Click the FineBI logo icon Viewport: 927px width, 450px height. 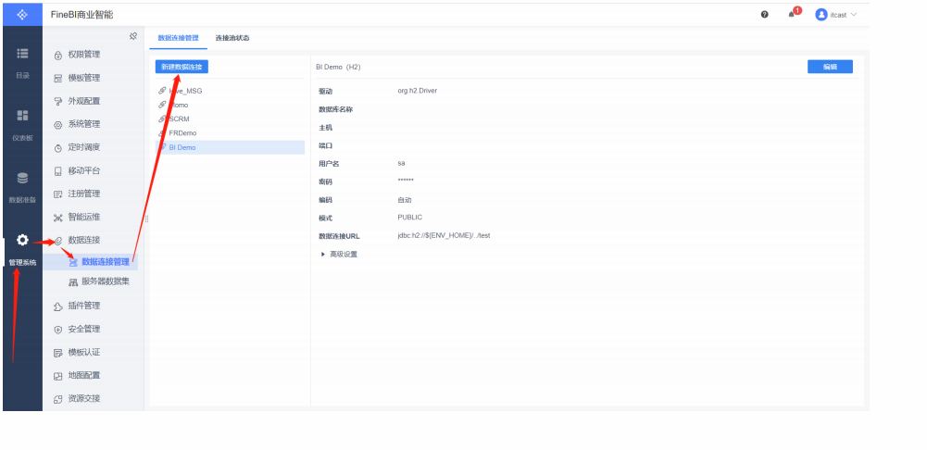coord(22,14)
